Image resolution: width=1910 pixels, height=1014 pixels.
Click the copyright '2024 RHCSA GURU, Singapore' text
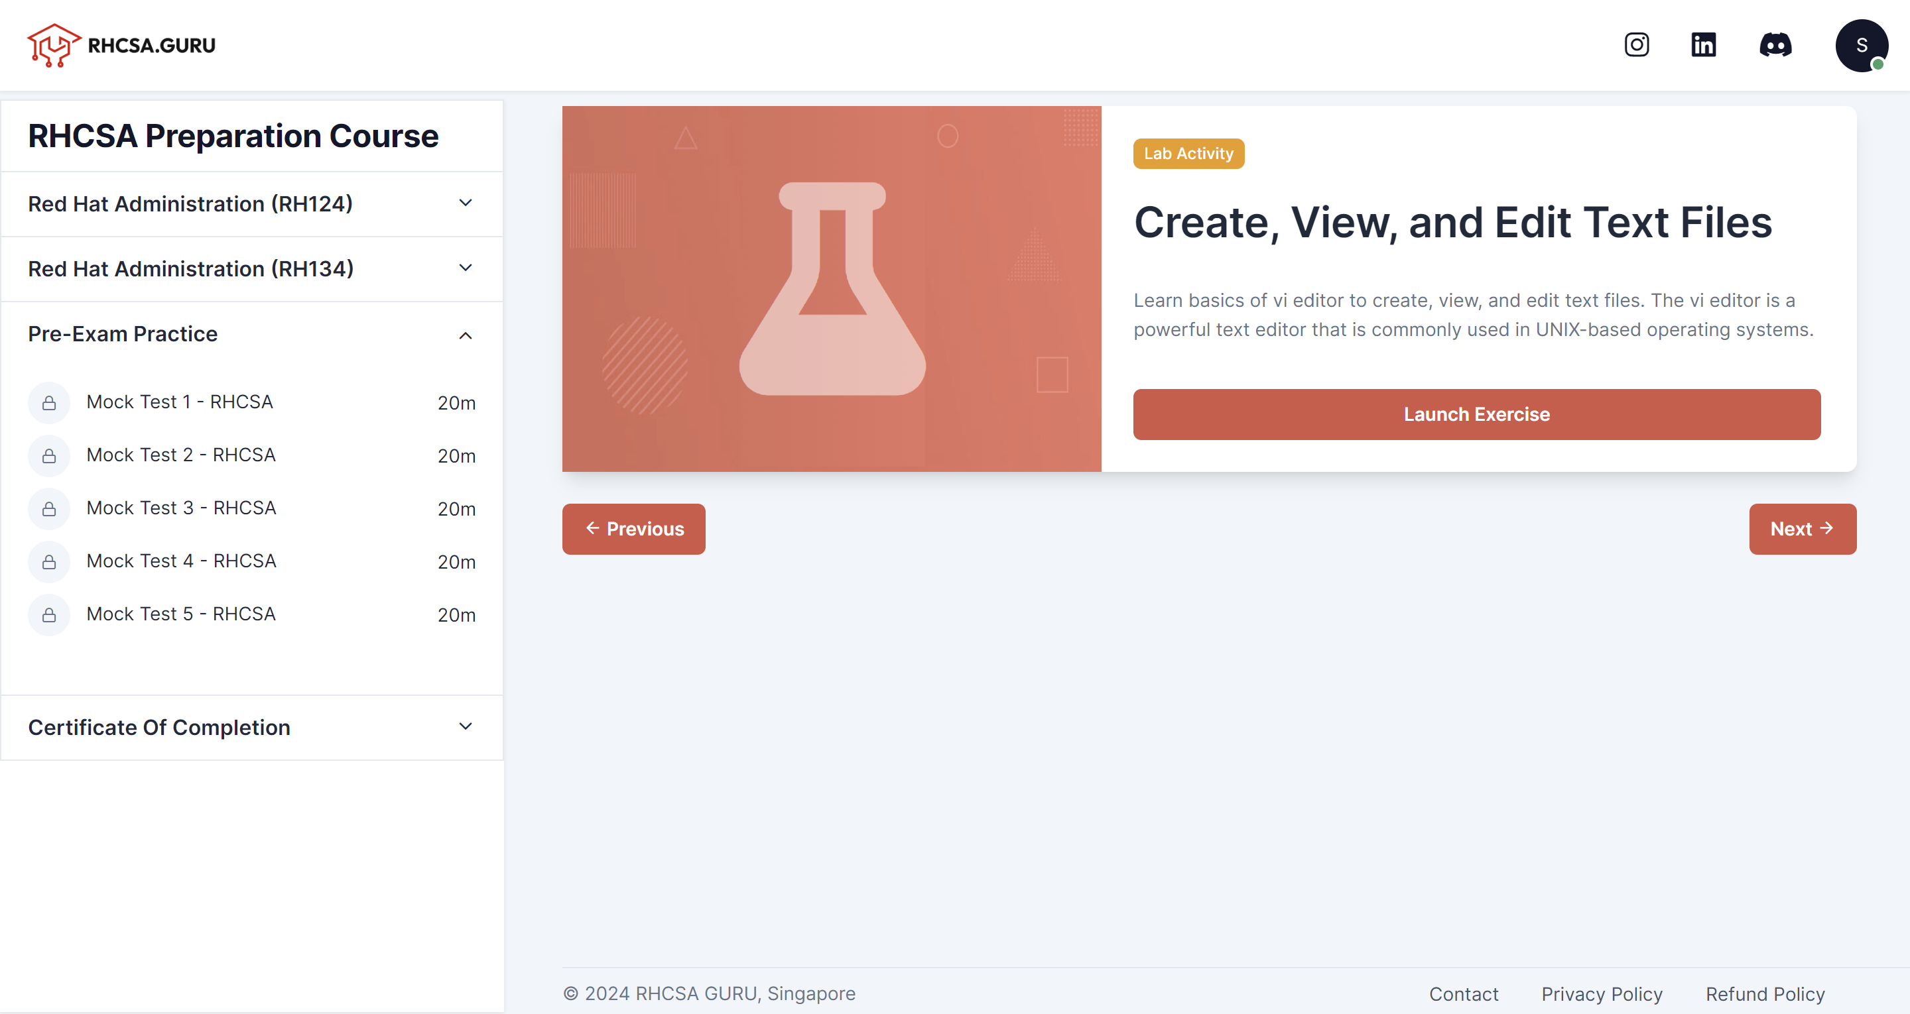point(709,994)
